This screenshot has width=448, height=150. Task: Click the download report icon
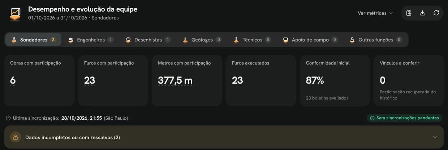422,13
